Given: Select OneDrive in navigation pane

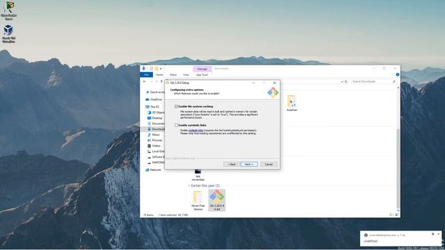Looking at the screenshot, I should click(x=154, y=99).
